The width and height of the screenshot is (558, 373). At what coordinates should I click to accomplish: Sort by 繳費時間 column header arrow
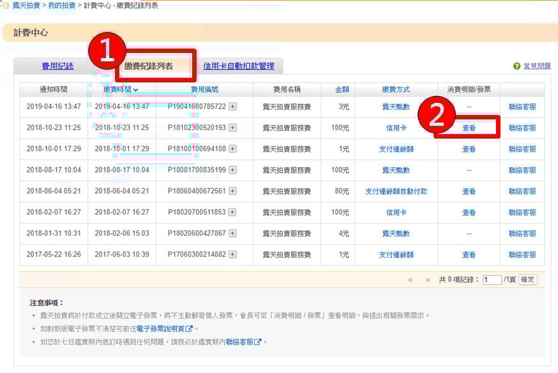[x=136, y=90]
